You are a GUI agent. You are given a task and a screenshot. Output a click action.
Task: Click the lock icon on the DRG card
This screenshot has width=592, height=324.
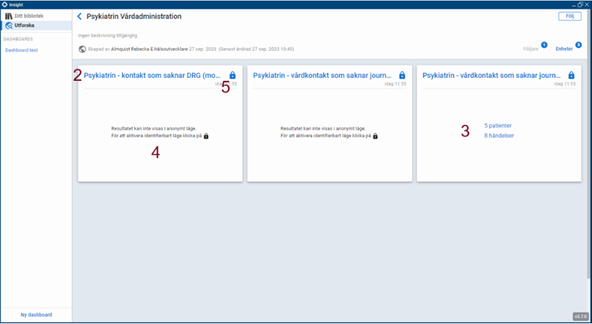[x=233, y=75]
